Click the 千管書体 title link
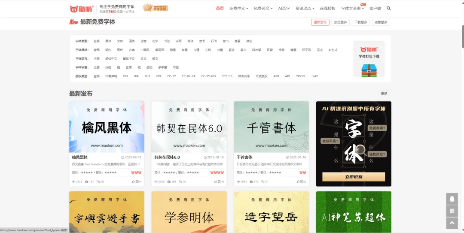The width and height of the screenshot is (464, 233). click(x=245, y=157)
